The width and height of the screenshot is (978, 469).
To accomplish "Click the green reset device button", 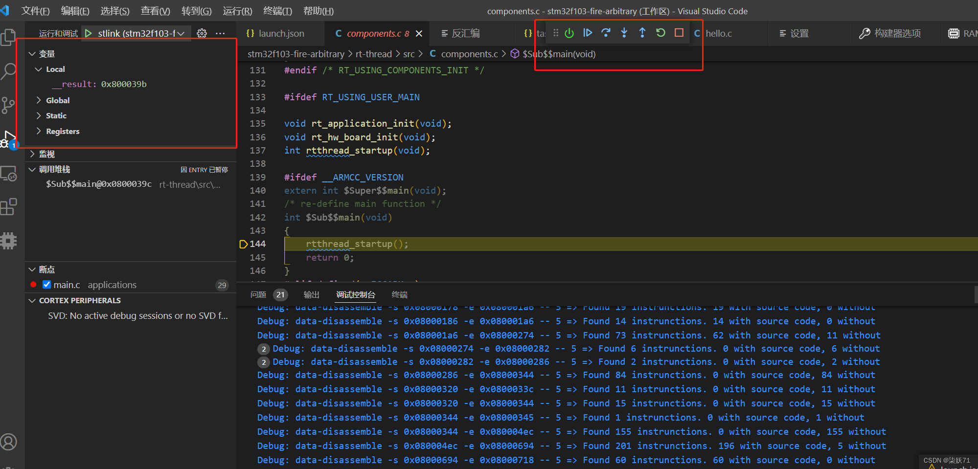I will 569,33.
